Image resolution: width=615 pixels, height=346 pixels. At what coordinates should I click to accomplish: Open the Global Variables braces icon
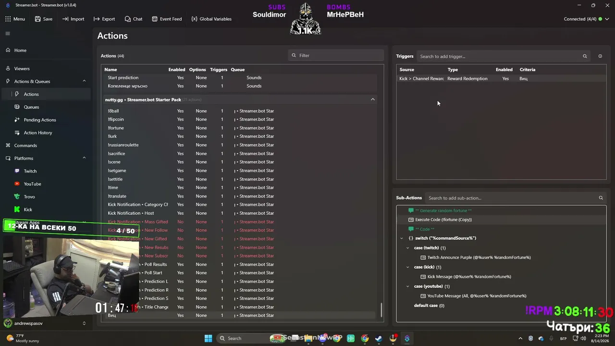pos(194,19)
